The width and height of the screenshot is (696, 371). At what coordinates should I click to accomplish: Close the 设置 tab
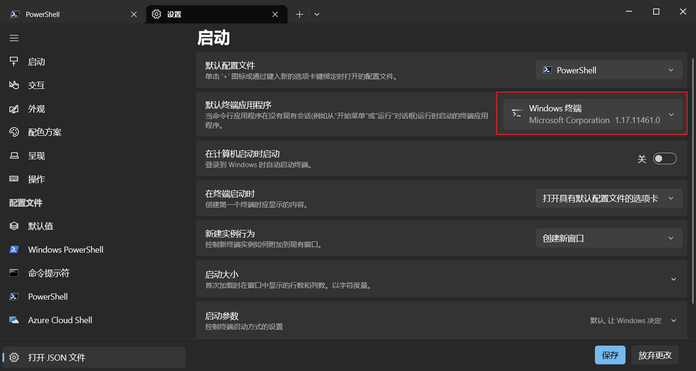tap(275, 14)
